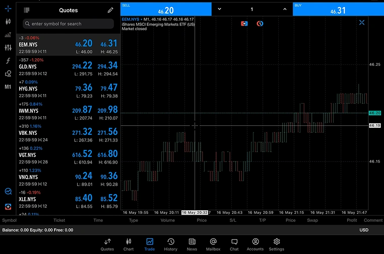Open the Mailbox tab
384x254 pixels.
pos(213,245)
